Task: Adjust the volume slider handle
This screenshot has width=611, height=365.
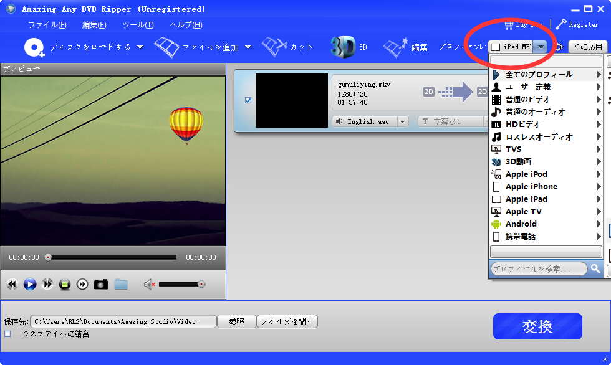Action: coord(201,285)
